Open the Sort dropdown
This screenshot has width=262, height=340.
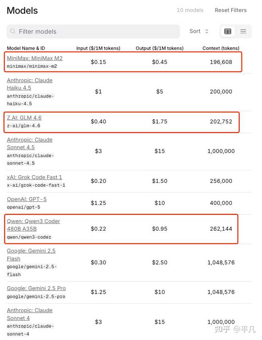(199, 31)
